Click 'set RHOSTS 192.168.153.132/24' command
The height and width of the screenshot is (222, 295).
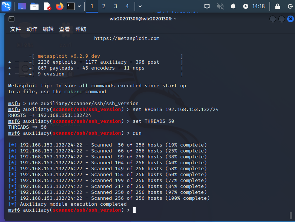pos(176,109)
